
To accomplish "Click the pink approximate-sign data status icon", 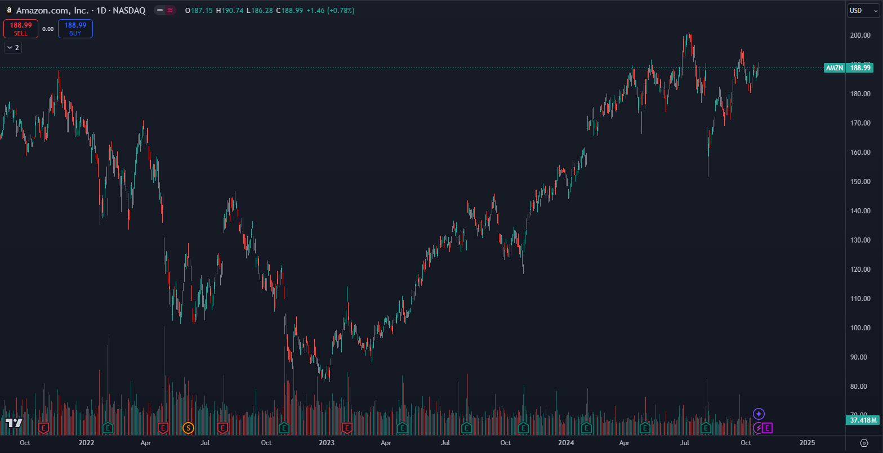I will coord(170,11).
